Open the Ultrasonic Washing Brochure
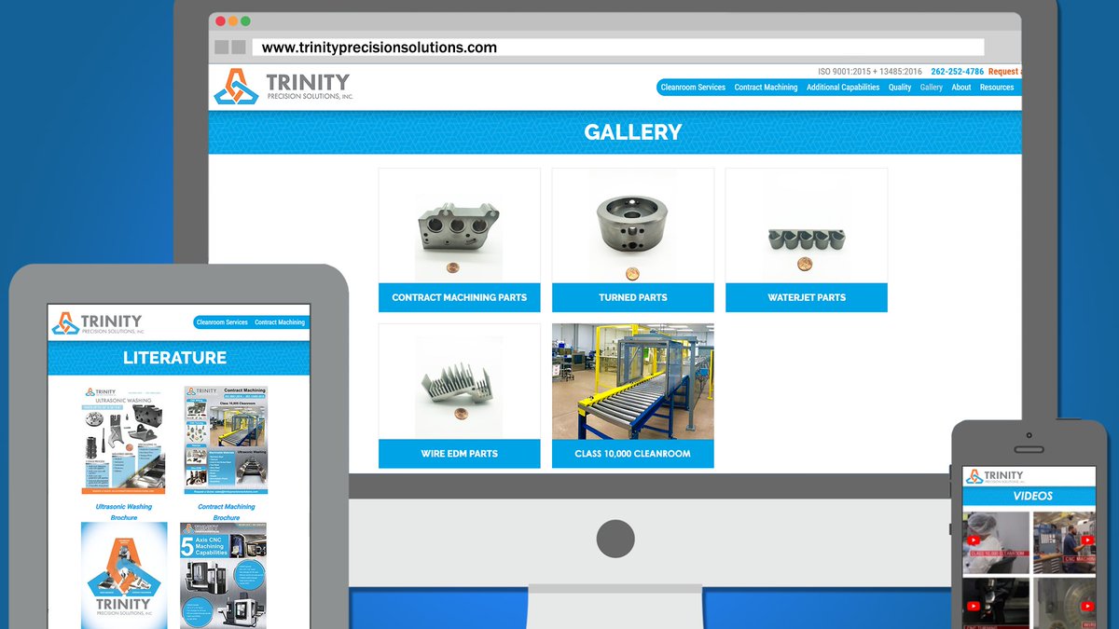 pos(124,438)
